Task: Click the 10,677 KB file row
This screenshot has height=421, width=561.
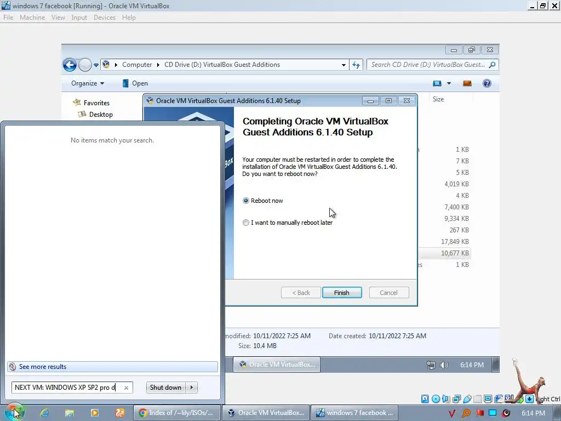Action: (x=444, y=253)
